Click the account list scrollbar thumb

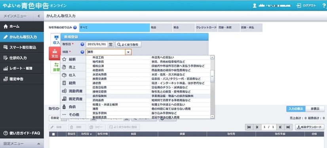[212, 76]
